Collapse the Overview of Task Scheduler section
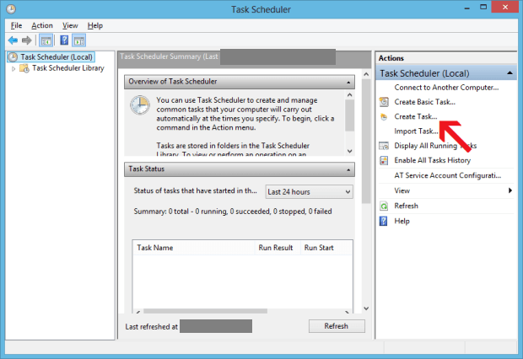523x359 pixels. [x=348, y=83]
